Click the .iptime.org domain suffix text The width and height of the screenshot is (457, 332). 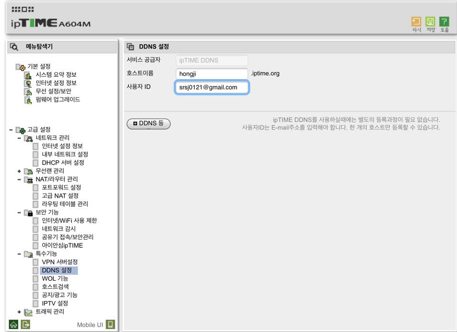265,73
